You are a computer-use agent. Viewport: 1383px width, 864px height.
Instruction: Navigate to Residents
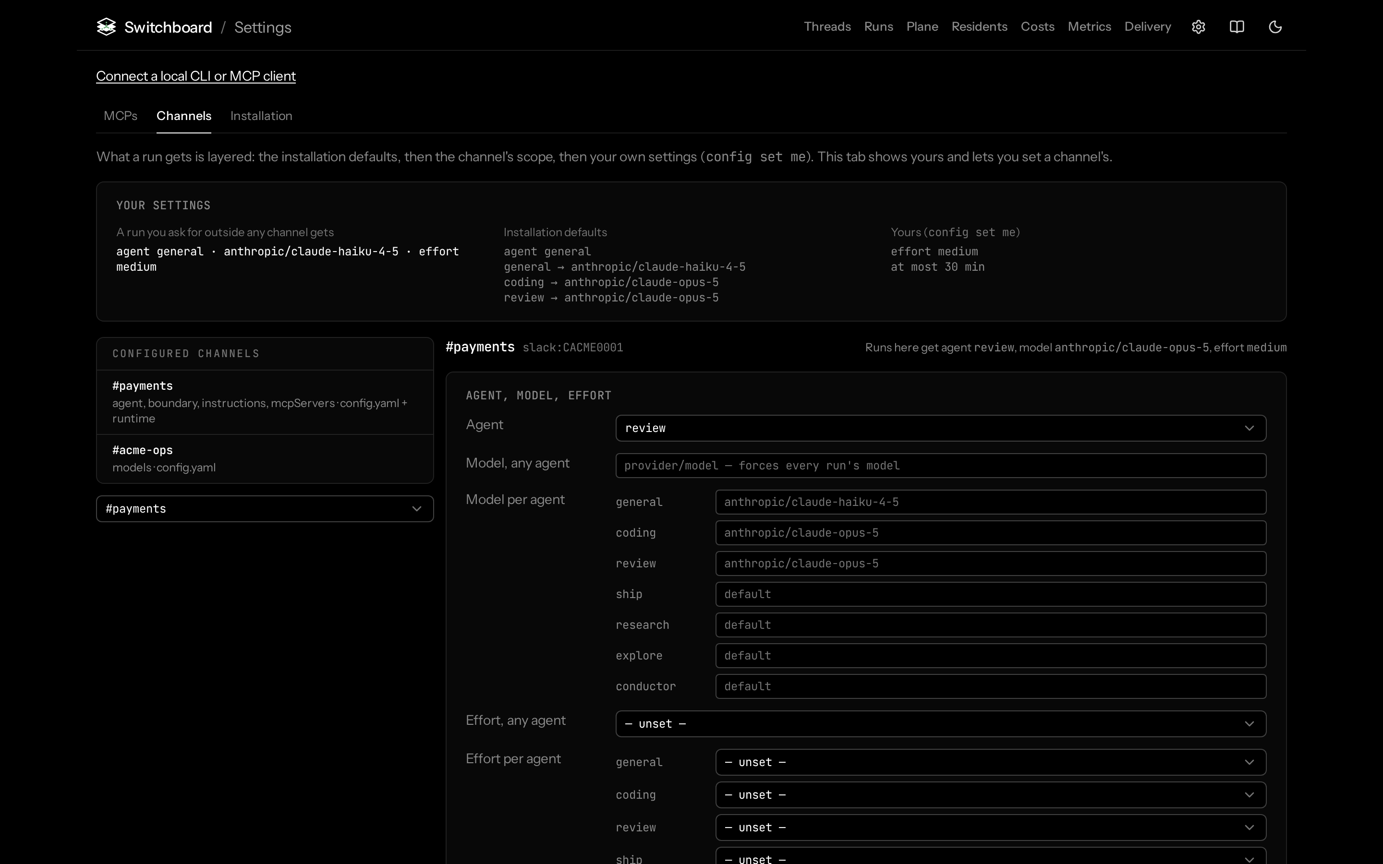click(x=979, y=27)
